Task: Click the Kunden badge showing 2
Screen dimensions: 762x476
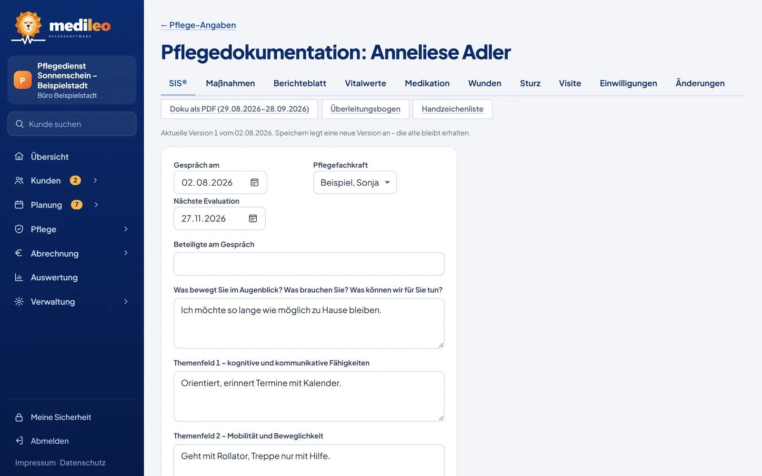Action: pyautogui.click(x=75, y=180)
